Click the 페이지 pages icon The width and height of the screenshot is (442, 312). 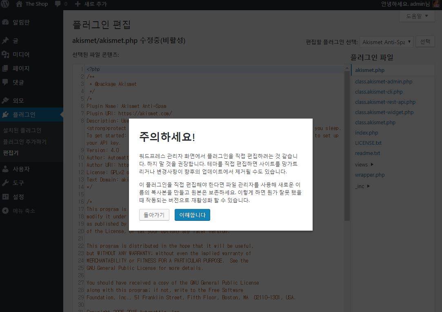click(5, 68)
